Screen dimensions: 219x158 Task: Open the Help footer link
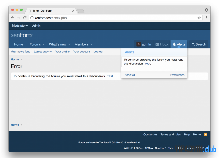tap(187, 134)
